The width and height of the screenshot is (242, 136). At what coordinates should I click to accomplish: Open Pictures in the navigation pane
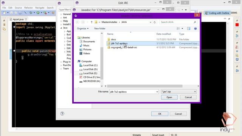85,49
